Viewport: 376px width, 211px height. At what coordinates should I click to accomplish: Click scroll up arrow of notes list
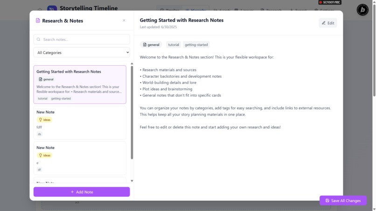[x=132, y=64]
